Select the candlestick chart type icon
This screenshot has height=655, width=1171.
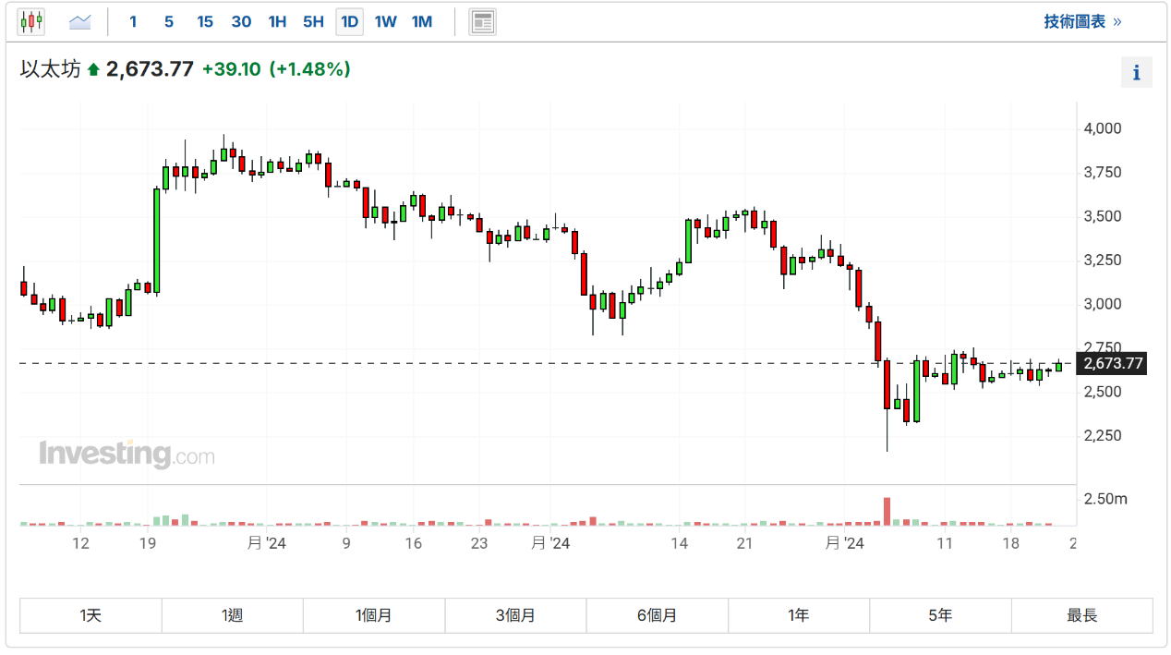click(x=31, y=21)
